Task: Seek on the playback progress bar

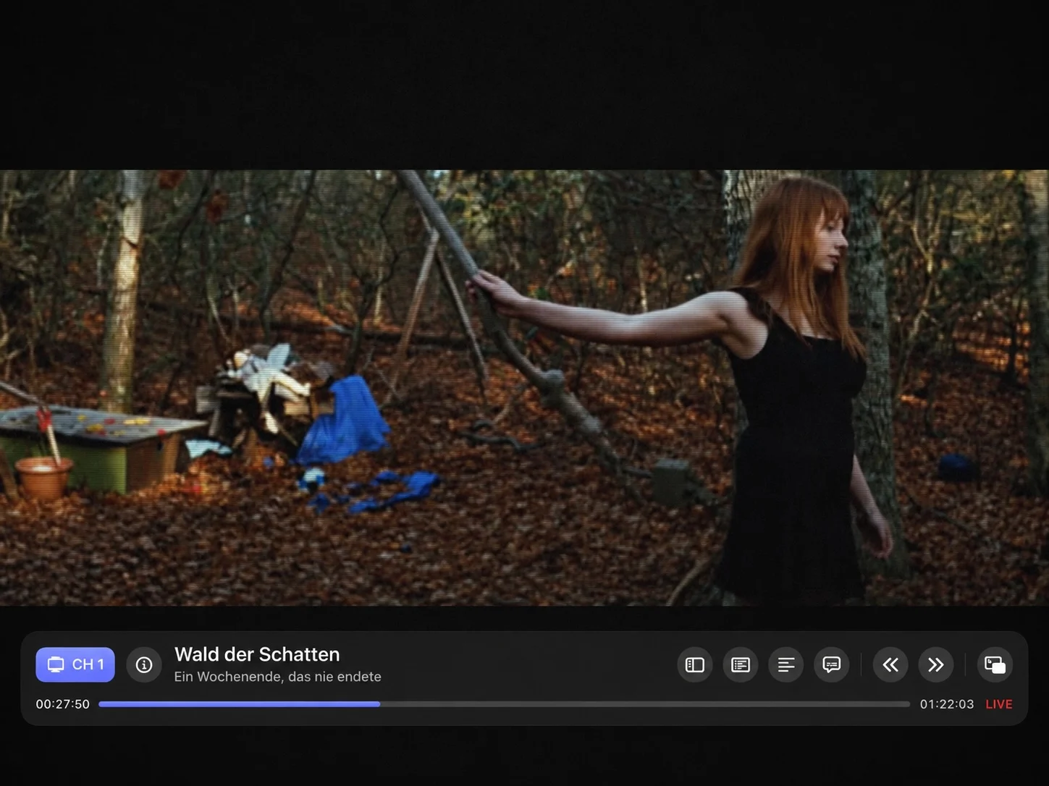Action: (504, 704)
